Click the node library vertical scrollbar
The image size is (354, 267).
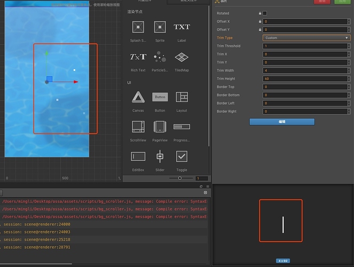(x=209, y=77)
